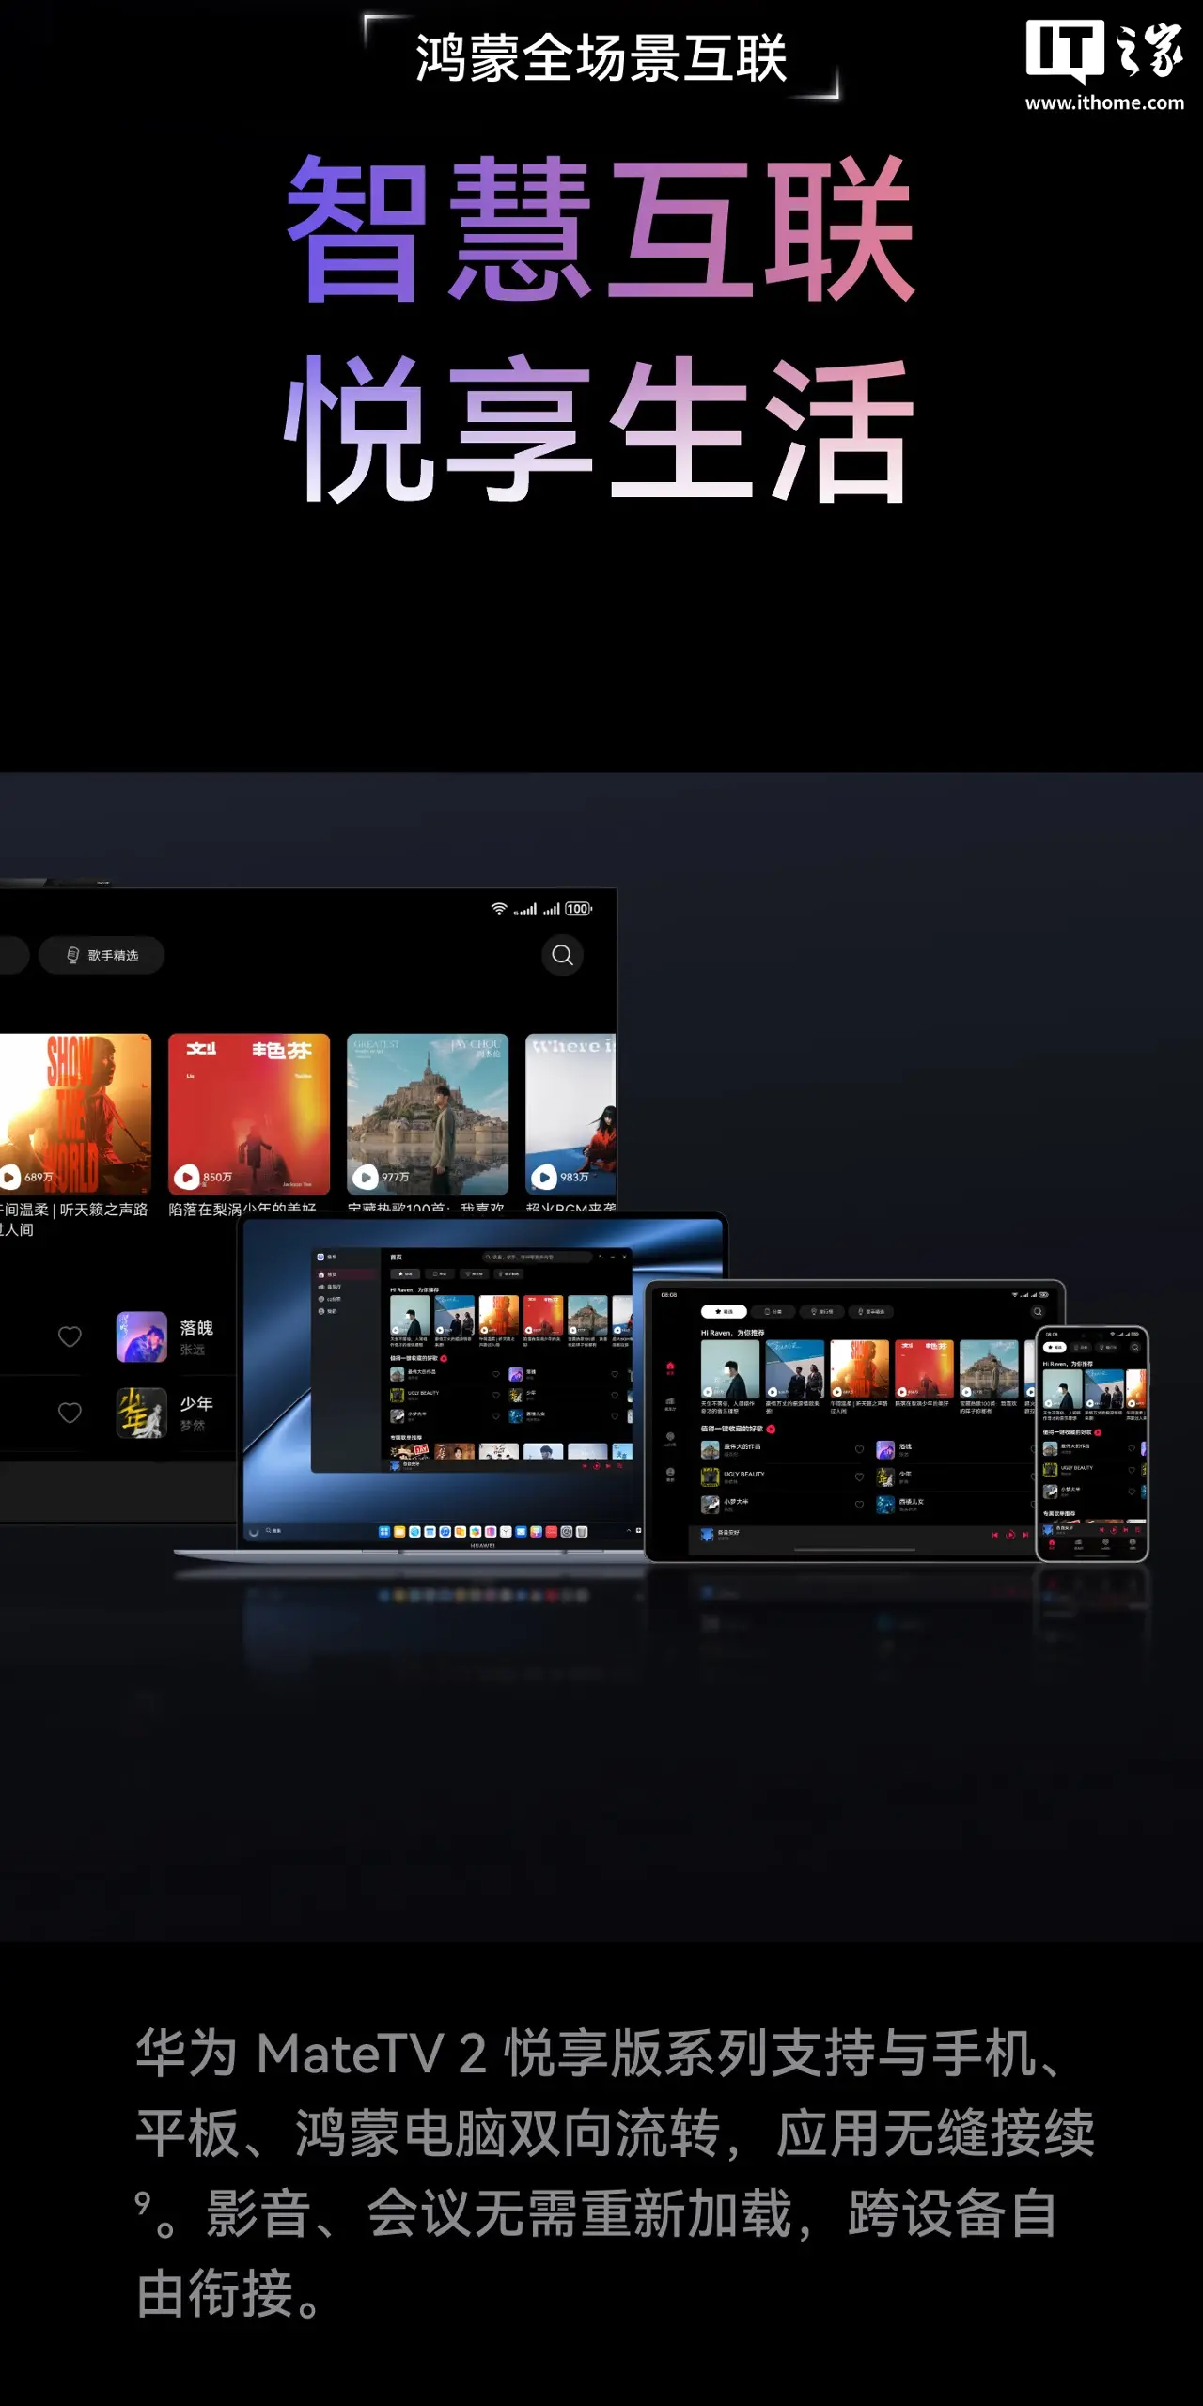This screenshot has height=2406, width=1203.
Task: Favorite 小梦大半 on the tablet
Action: tap(859, 1505)
